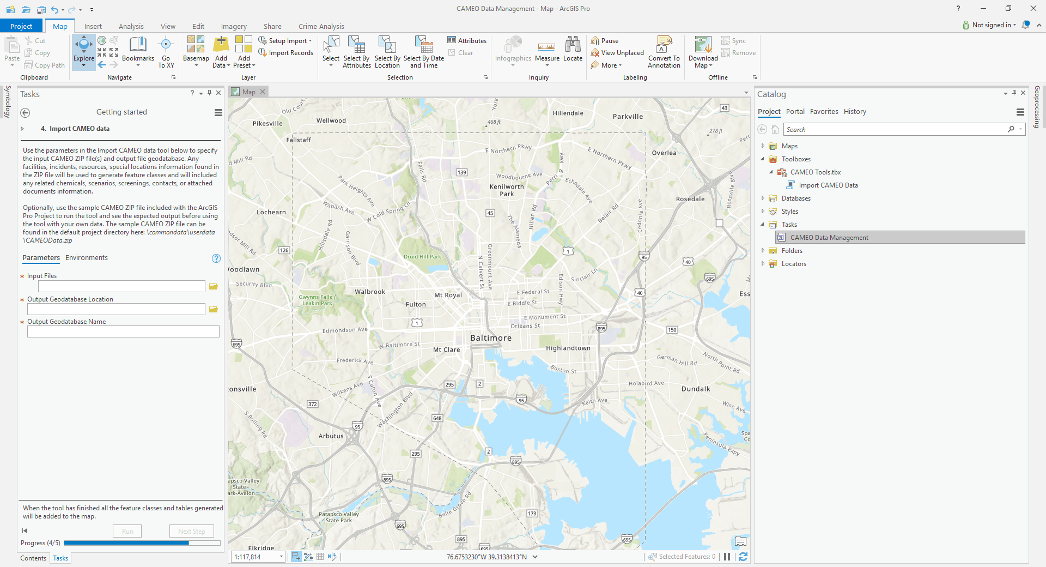Click Not signed in
Screen dimensions: 1046x567
pos(991,25)
